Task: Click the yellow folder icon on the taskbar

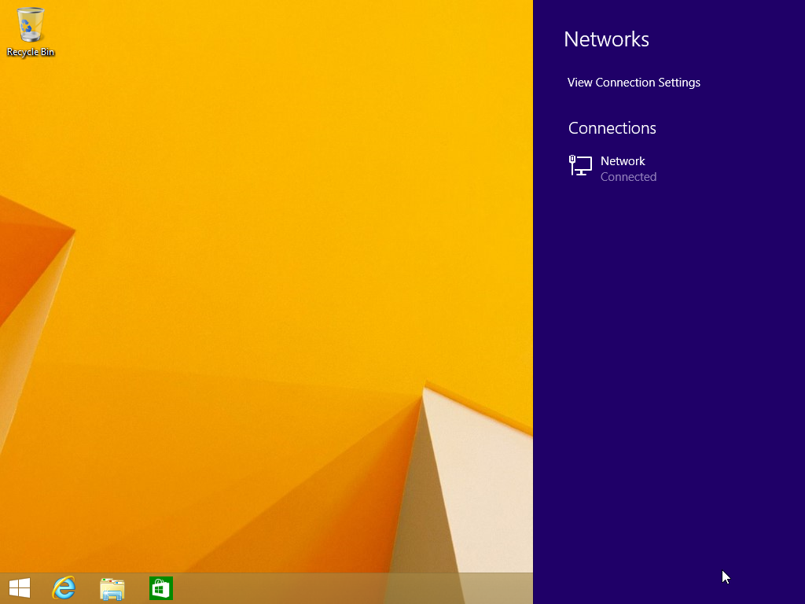Action: pyautogui.click(x=112, y=587)
